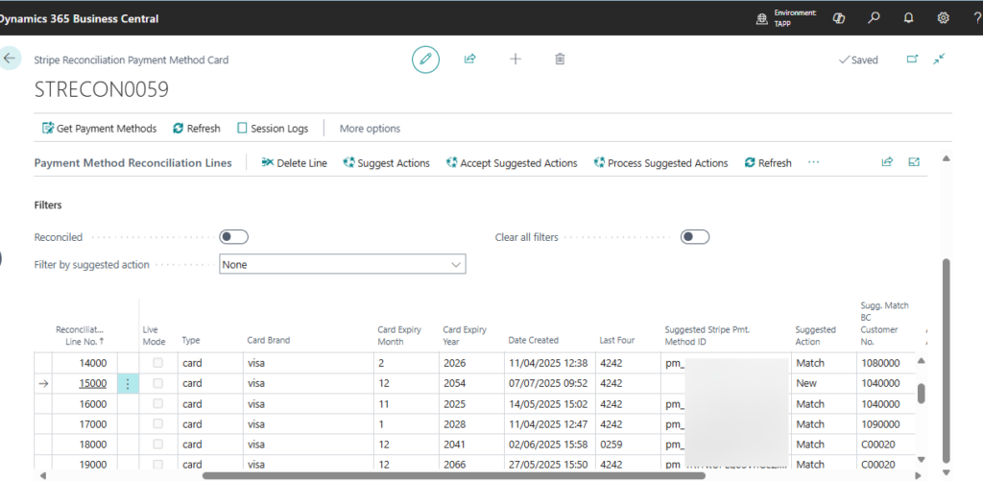Click the grid vertical scrollbar thumb
The height and width of the screenshot is (481, 983).
pyautogui.click(x=922, y=394)
